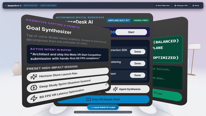Click the green Plan button on right panel
Screen dimensions: 206x116
167,95
